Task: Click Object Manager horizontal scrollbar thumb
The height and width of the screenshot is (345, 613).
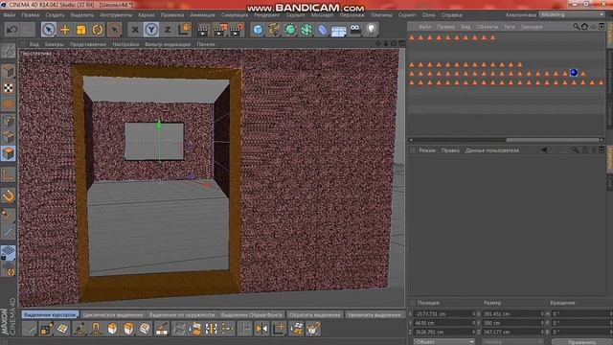Action: 553,140
